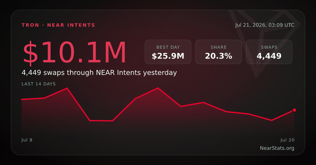Image resolution: width=316 pixels, height=165 pixels.
Task: Open the BEST DAY $25.9M card
Action: pyautogui.click(x=168, y=52)
